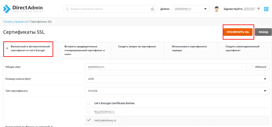Enable the Wildcard checkbox
Viewport: 272px width, 127px height.
coord(251,67)
